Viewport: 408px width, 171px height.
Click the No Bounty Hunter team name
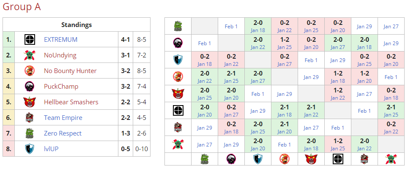70,71
